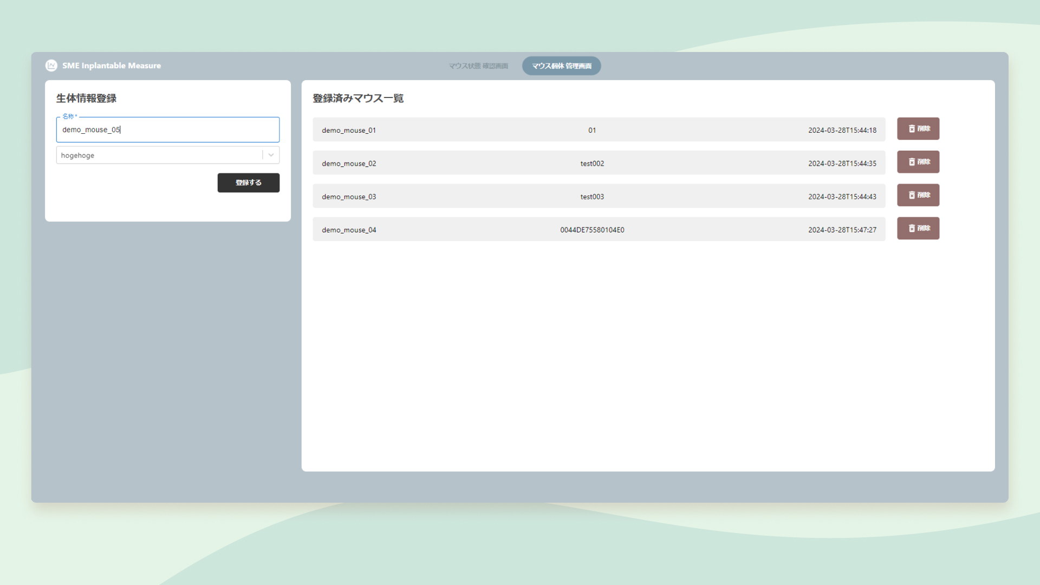The image size is (1040, 585).
Task: Click the demo_mouse_03 name in the list
Action: pyautogui.click(x=348, y=196)
